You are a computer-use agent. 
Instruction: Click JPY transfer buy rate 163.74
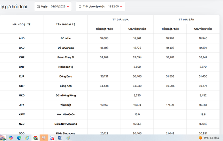tap(137, 105)
